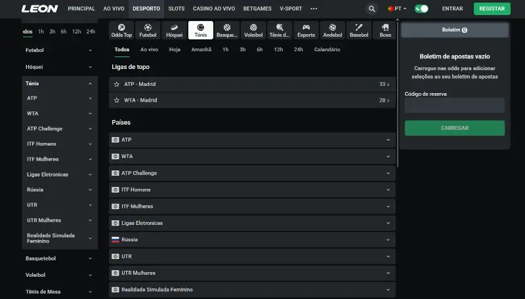Select the Andebol sport icon tile

click(x=333, y=30)
